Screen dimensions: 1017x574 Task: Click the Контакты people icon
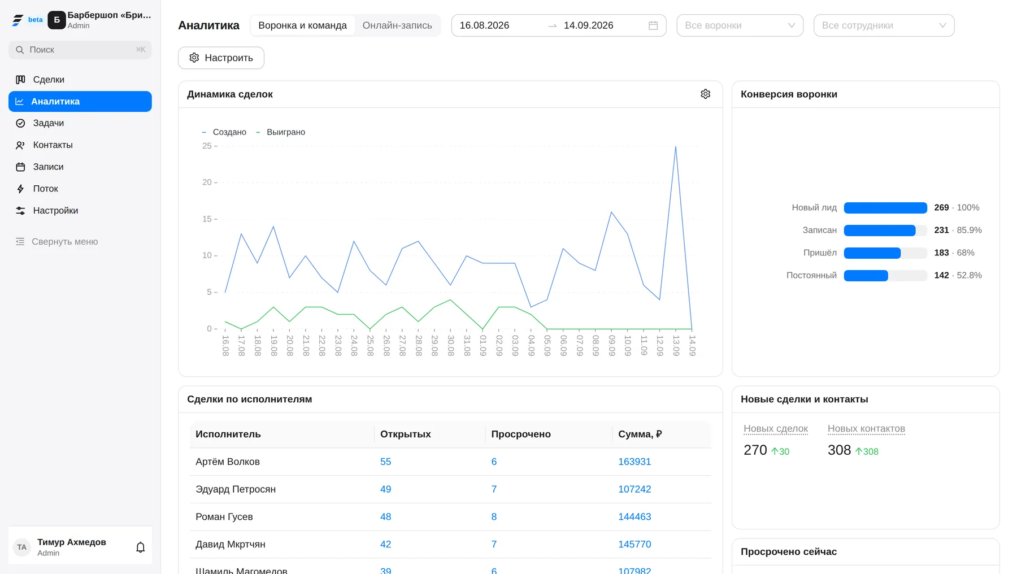pos(20,145)
